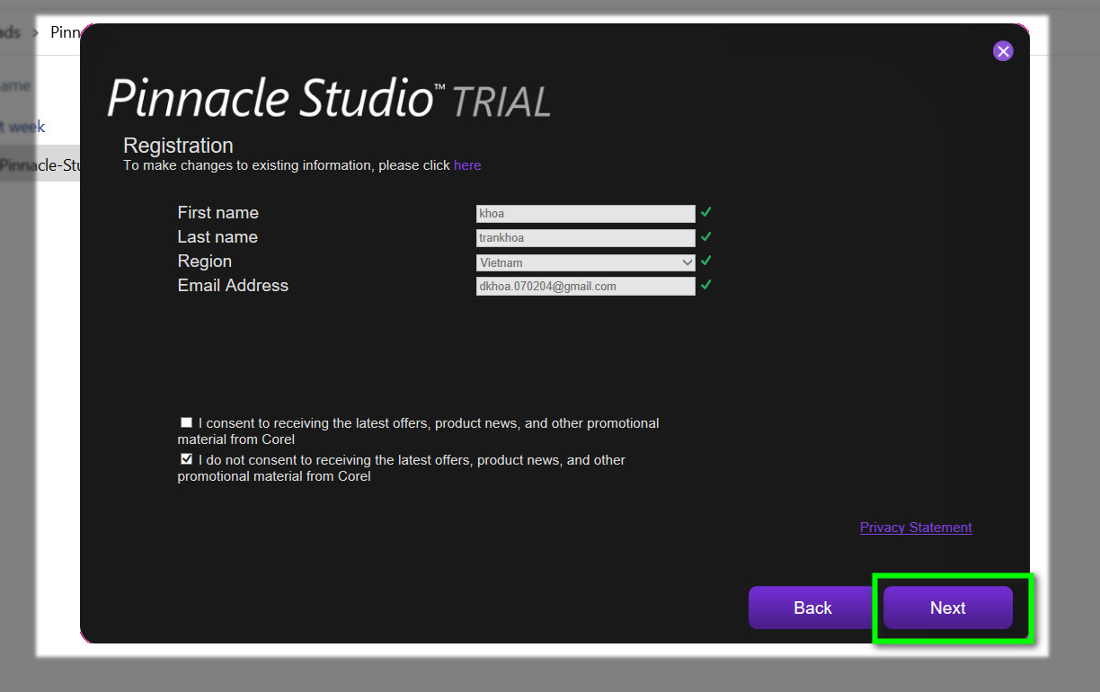1100x692 pixels.
Task: Open the Privacy Statement link
Action: (x=916, y=528)
